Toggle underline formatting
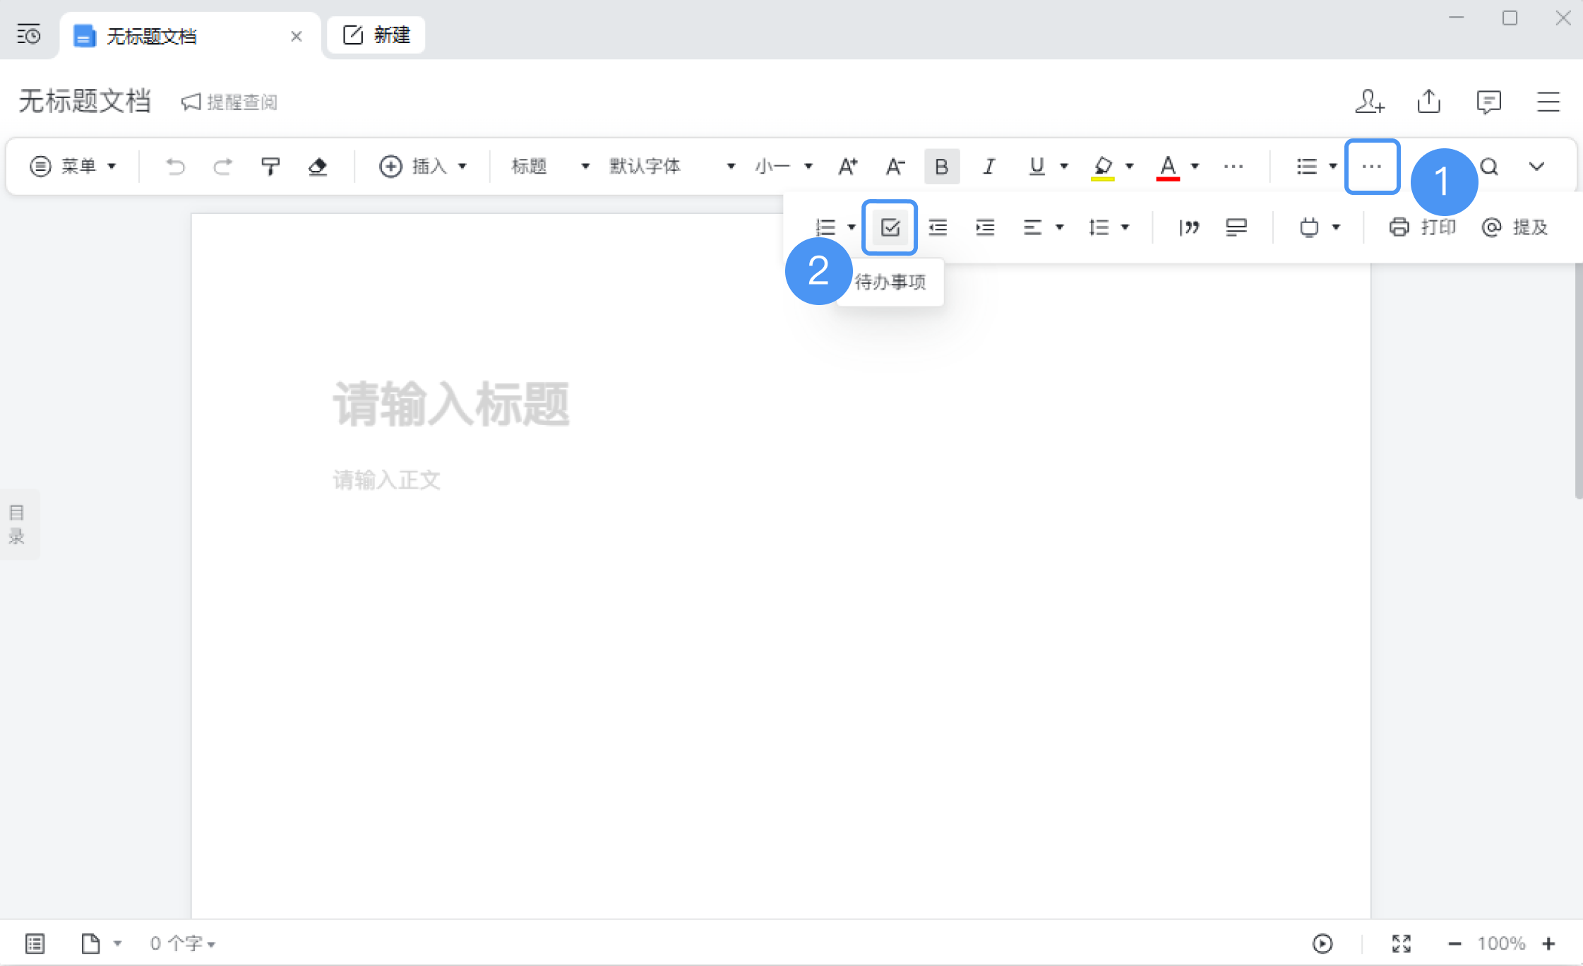Screen dimensions: 1583x966 (x=1037, y=167)
